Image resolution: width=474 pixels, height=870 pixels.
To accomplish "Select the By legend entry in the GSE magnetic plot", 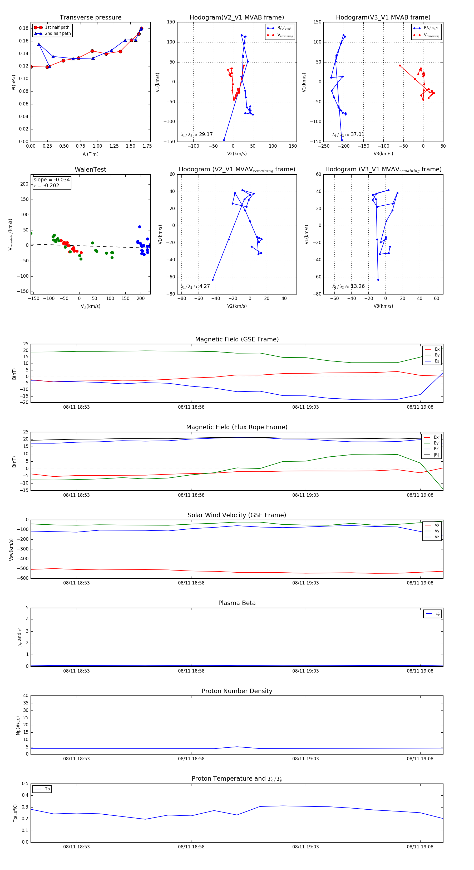I will [432, 355].
